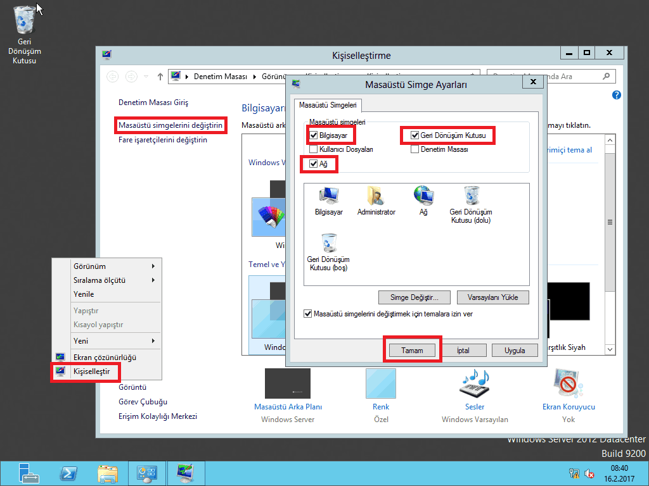This screenshot has width=649, height=486.
Task: Click the Masaüstü simgelerini değiştirin link
Action: click(170, 125)
